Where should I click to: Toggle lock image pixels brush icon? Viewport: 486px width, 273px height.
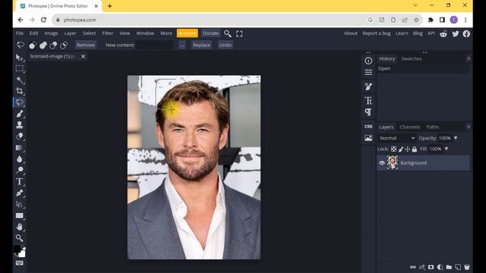[x=401, y=149]
